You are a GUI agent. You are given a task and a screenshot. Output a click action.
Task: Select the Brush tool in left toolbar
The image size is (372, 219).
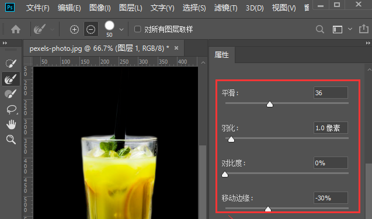point(11,94)
